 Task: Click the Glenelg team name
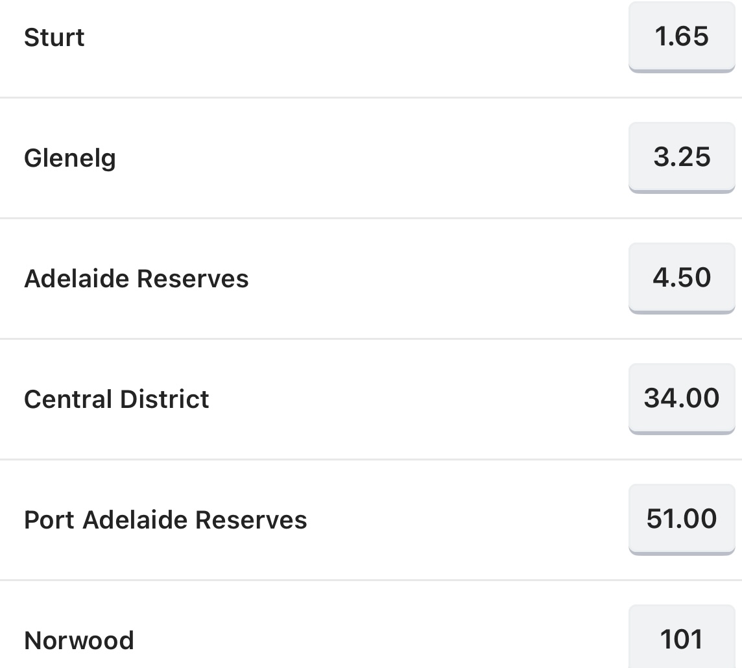(x=69, y=158)
